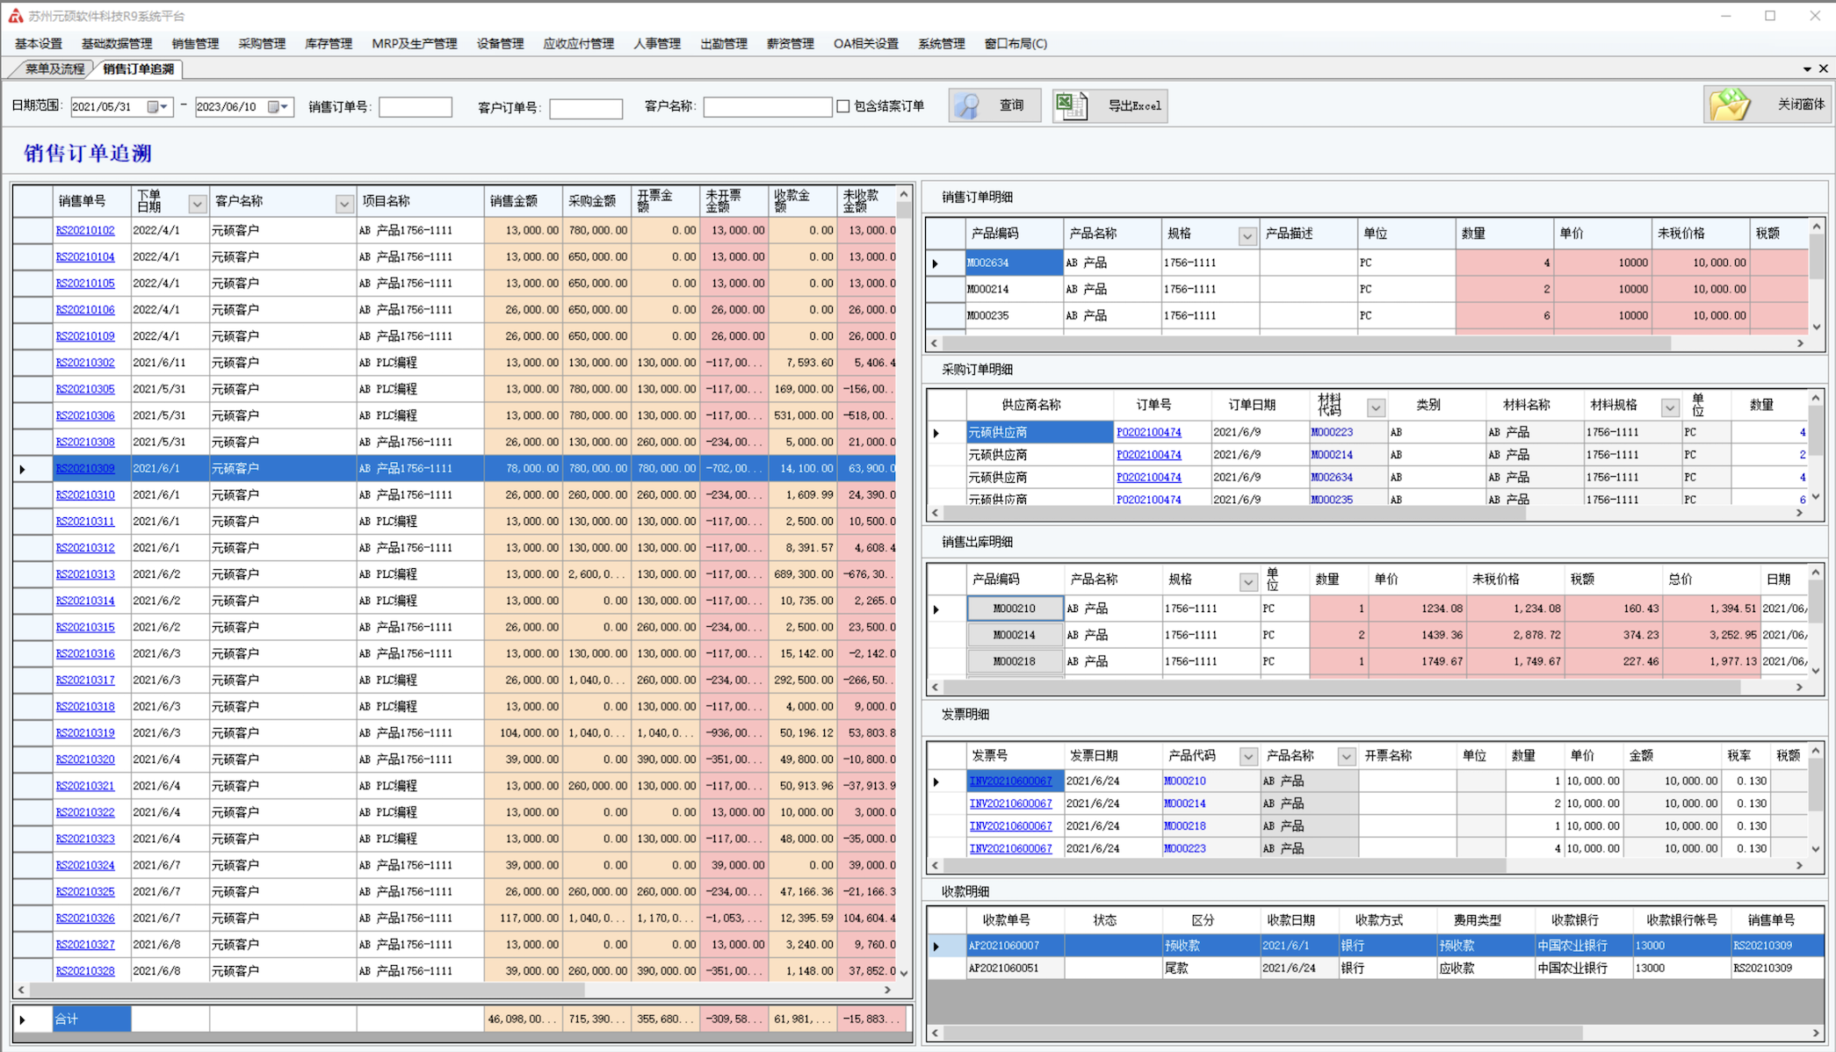
Task: Open start date calendar picker icon
Action: tap(154, 106)
